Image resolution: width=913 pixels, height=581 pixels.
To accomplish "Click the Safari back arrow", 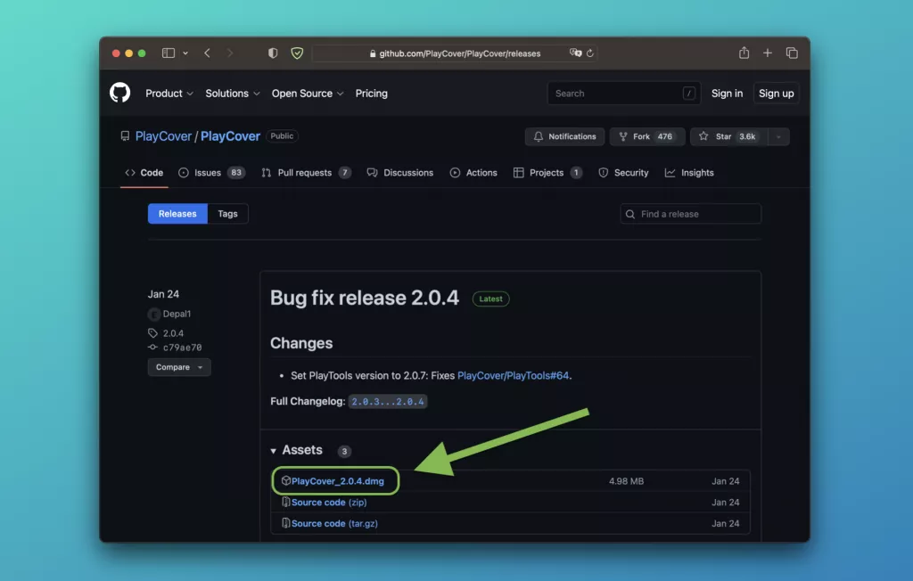I will [x=207, y=53].
